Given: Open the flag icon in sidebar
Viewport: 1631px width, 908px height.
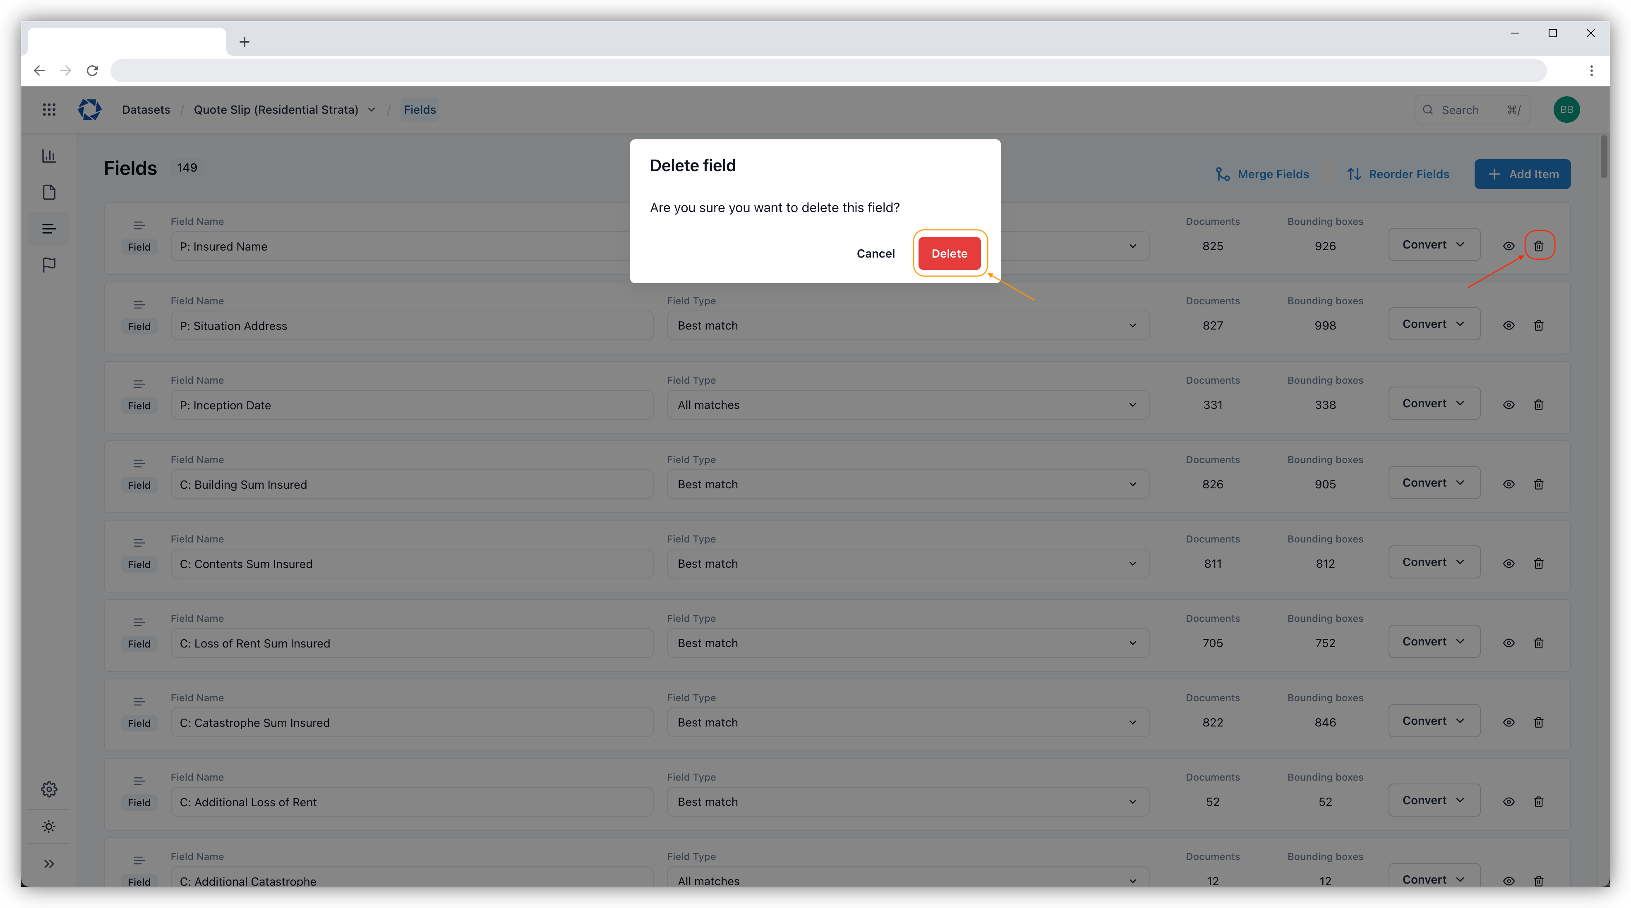Looking at the screenshot, I should (49, 265).
